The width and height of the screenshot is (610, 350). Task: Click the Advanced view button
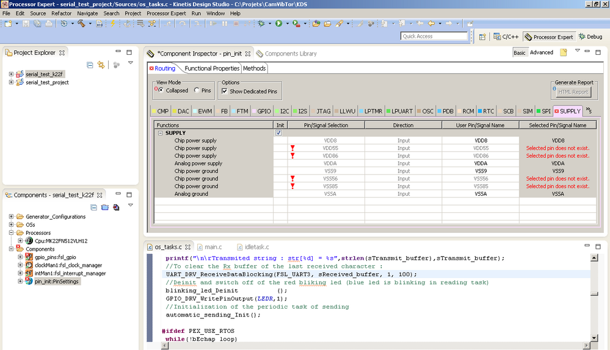(541, 53)
